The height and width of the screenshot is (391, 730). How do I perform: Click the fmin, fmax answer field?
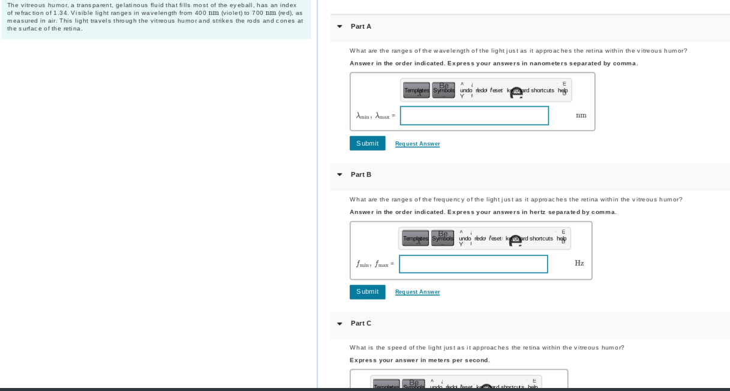pyautogui.click(x=473, y=264)
